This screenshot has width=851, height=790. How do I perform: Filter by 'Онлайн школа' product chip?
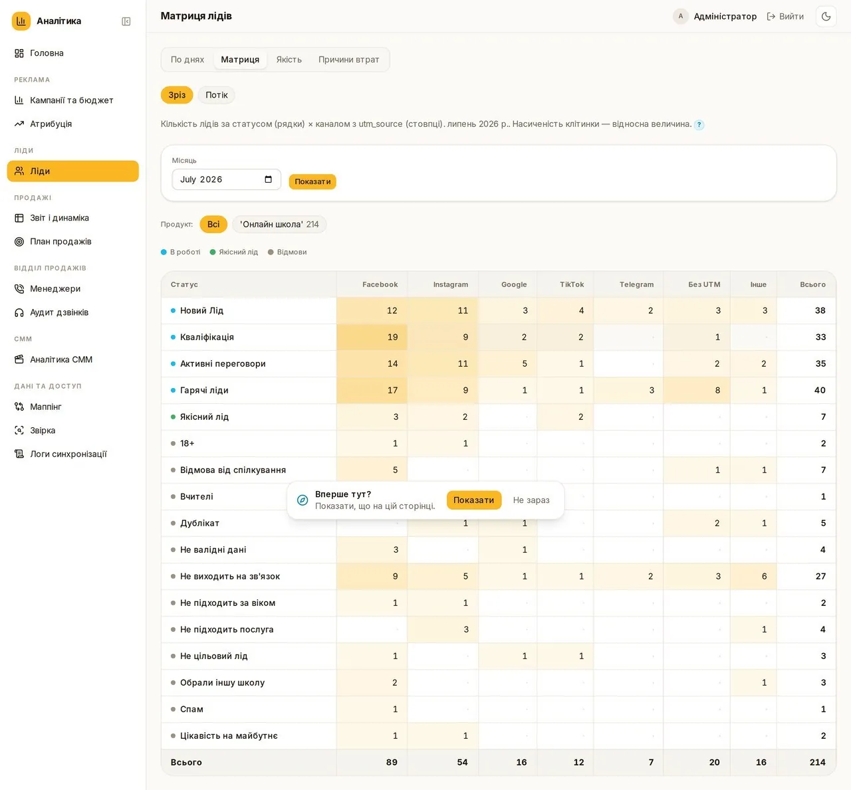279,224
